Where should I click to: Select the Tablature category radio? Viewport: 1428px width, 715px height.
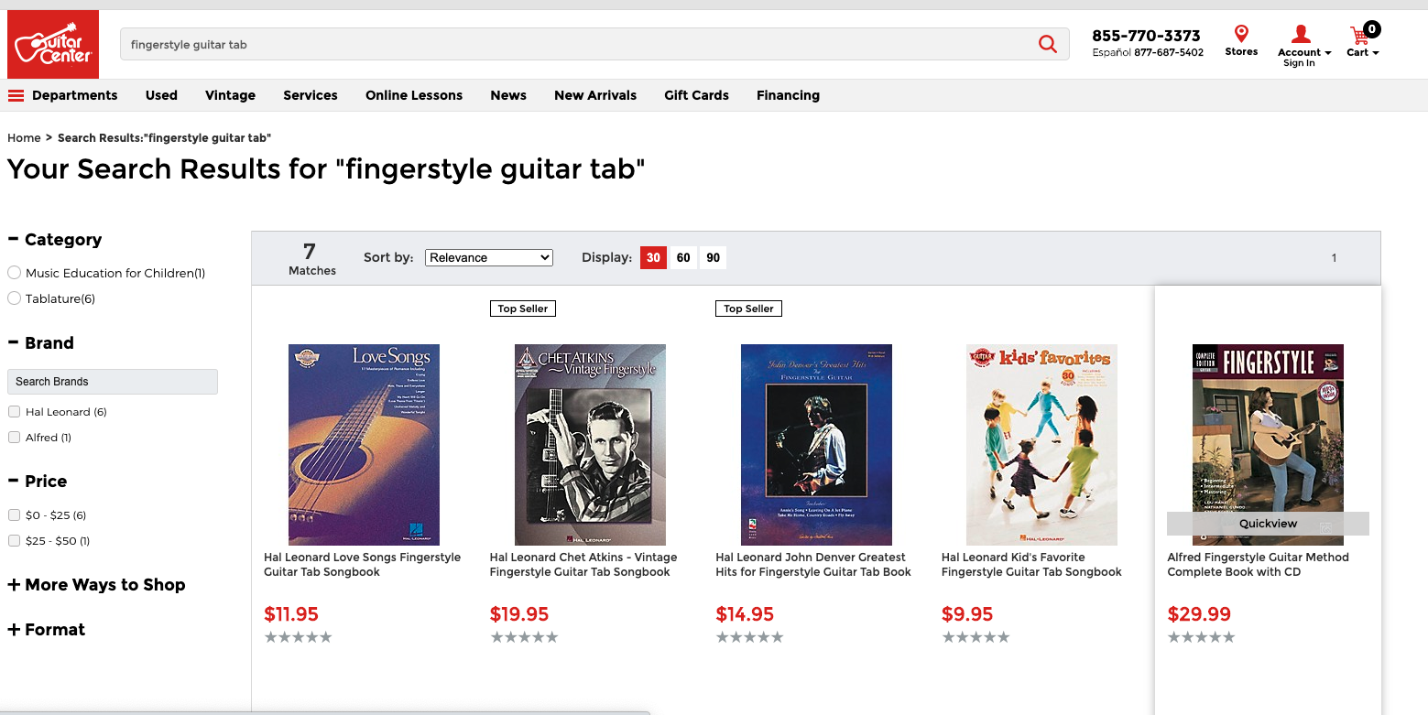point(14,298)
